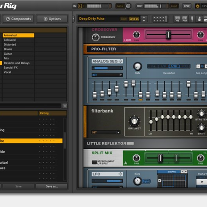Click the Split Mix A pan knob
Screen dimensions: 207x207
tap(136, 158)
